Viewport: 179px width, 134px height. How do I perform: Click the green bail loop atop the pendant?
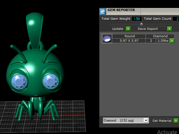click(35, 31)
